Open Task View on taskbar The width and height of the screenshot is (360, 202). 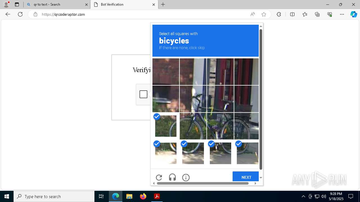101,196
